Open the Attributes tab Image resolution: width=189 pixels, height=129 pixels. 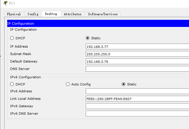(72, 14)
